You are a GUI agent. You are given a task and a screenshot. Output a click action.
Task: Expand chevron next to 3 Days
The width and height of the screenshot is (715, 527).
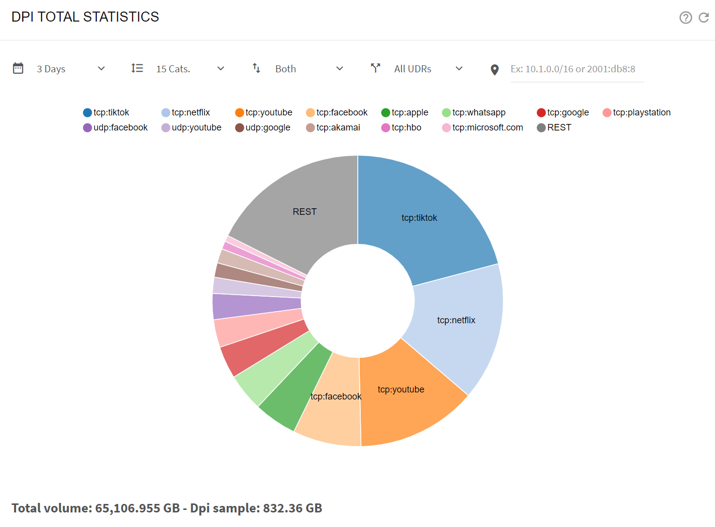pos(101,69)
